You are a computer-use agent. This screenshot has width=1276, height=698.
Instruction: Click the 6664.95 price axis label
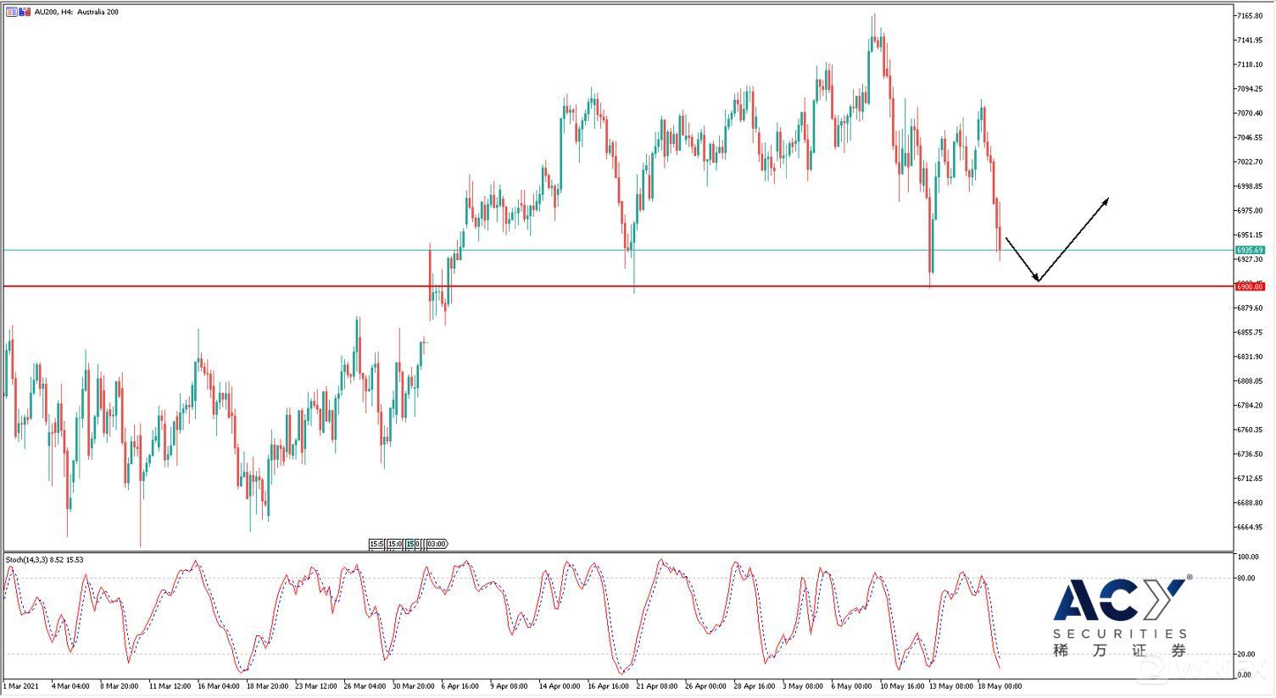tap(1250, 527)
